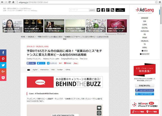Expand the AREA menu in sidebar
162x116 pixels.
145,51
